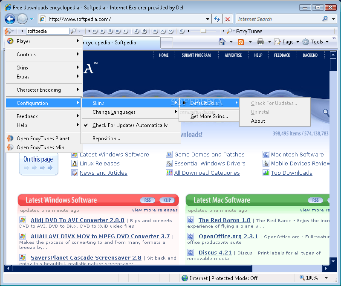
Task: Open the Tools menu
Action: 315,42
